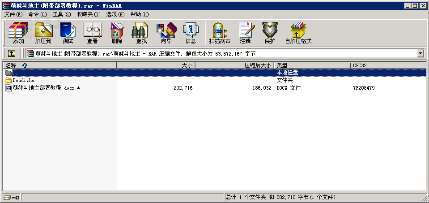Viewport: 429px width, 203px height.
Task: Open the Favorites (收藏夹) menu
Action: pyautogui.click(x=89, y=14)
